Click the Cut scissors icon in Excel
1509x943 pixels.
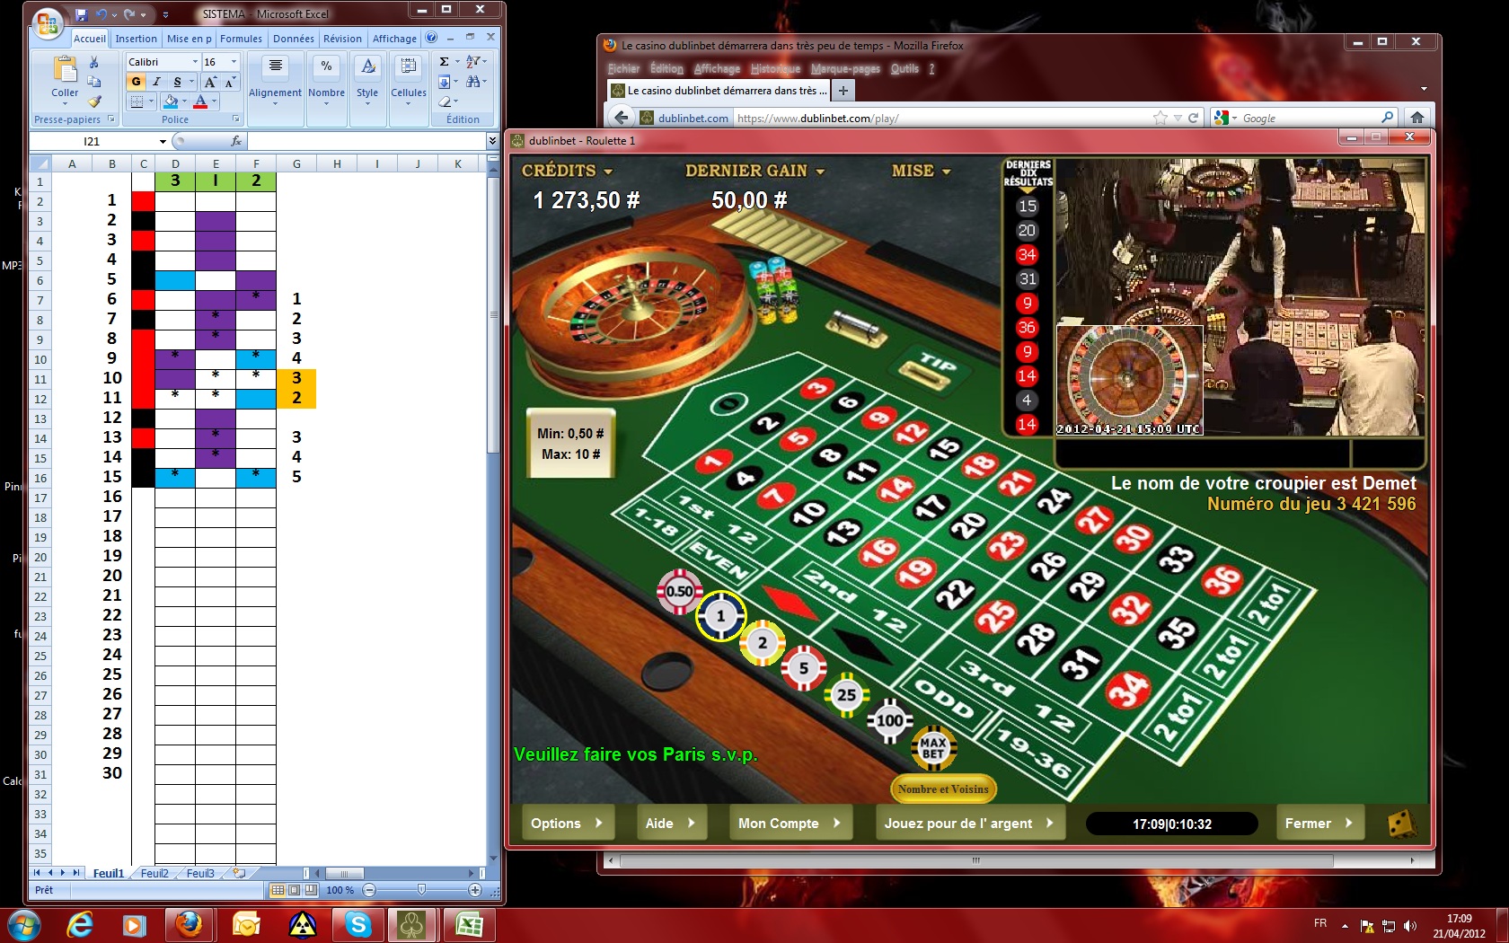94,62
